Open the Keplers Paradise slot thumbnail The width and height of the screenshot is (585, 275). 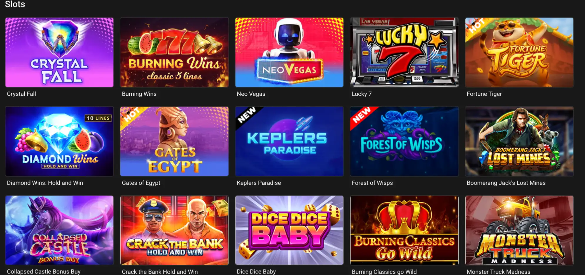(289, 141)
